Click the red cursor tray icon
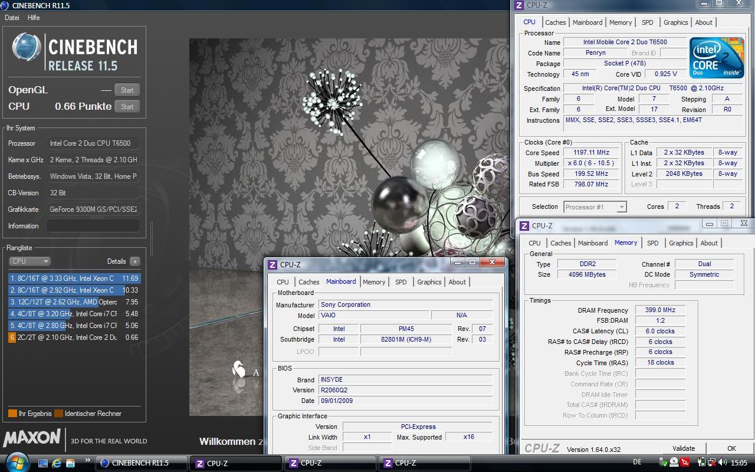 (x=685, y=463)
